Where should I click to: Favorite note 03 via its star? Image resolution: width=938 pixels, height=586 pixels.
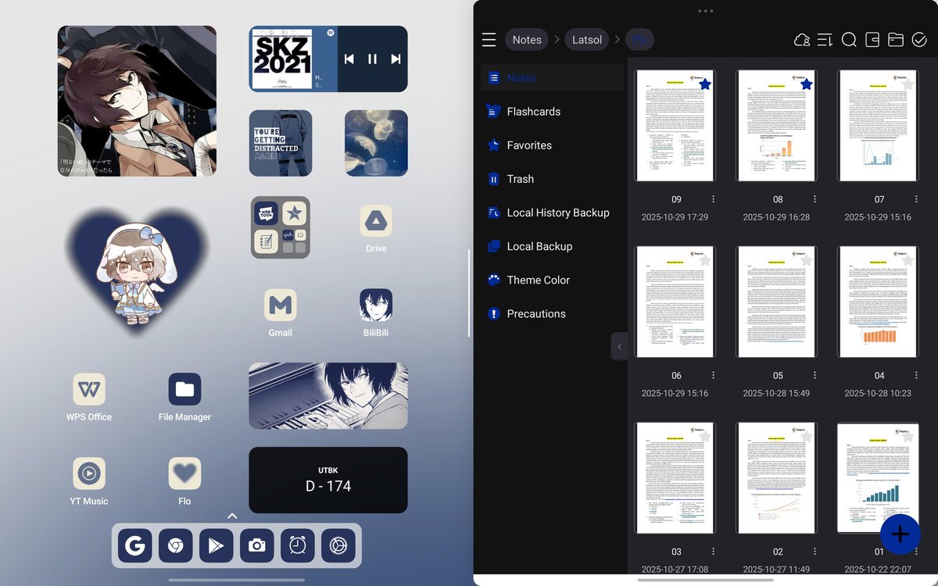(704, 436)
